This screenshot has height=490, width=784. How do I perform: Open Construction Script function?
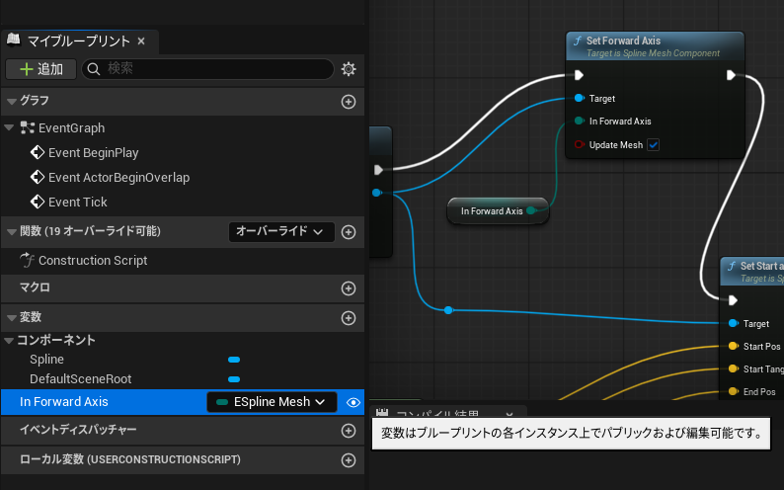[92, 261]
